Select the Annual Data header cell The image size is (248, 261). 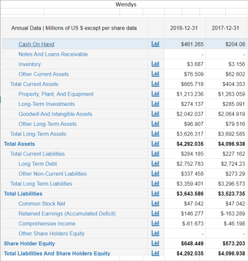click(x=75, y=28)
